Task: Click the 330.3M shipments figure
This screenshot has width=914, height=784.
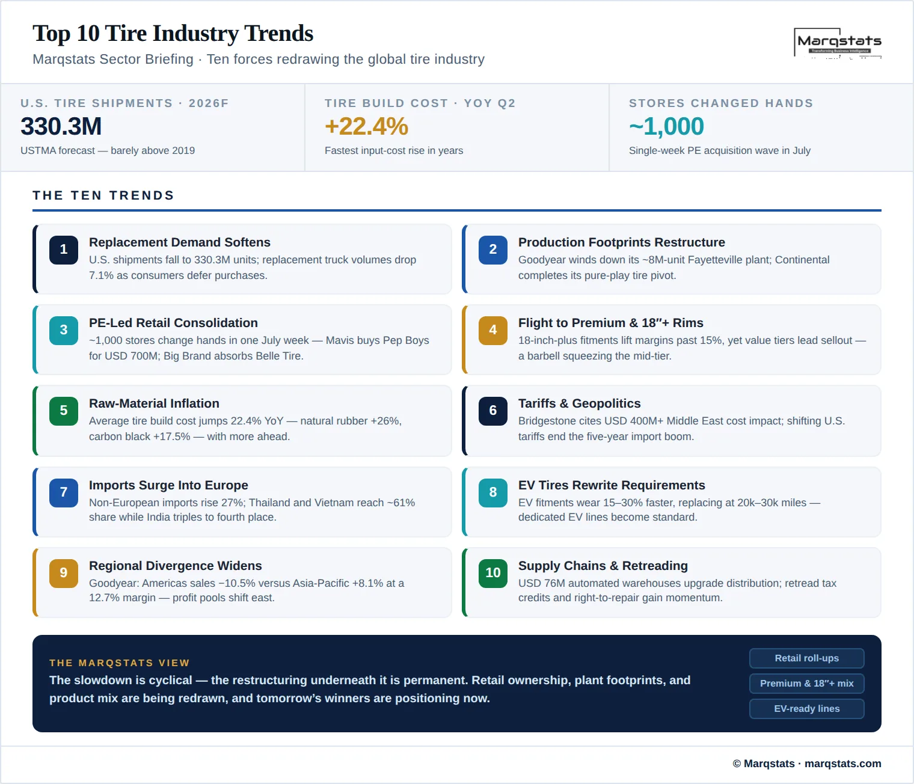Action: pos(61,126)
